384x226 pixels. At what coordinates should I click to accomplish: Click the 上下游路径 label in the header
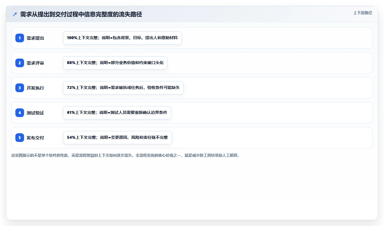tap(363, 13)
